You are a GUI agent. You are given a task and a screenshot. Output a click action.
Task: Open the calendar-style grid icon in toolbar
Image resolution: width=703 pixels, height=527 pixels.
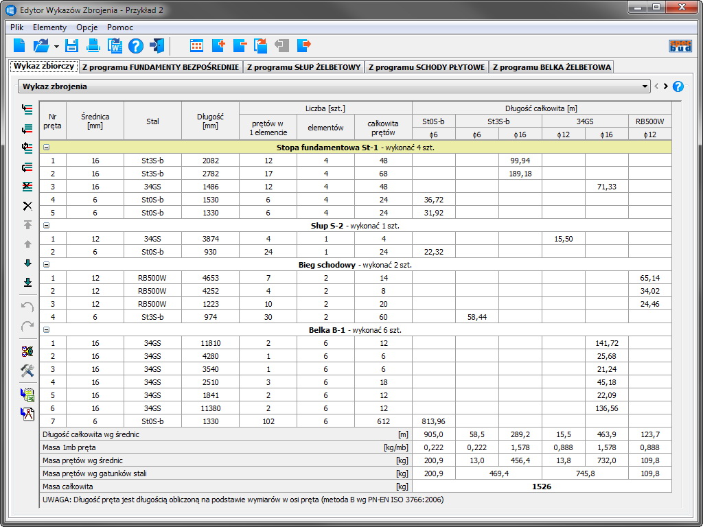coord(196,46)
